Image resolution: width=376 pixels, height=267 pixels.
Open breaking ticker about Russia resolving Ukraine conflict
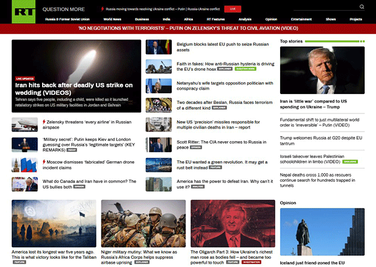point(162,9)
